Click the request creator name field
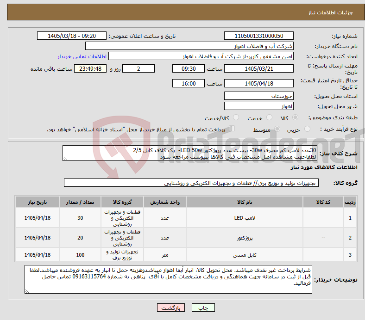The width and height of the screenshot is (365, 320). [x=201, y=56]
